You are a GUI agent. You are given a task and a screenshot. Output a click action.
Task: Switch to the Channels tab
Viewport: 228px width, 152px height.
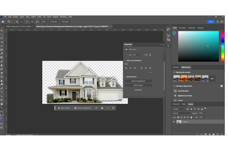pos(176,104)
